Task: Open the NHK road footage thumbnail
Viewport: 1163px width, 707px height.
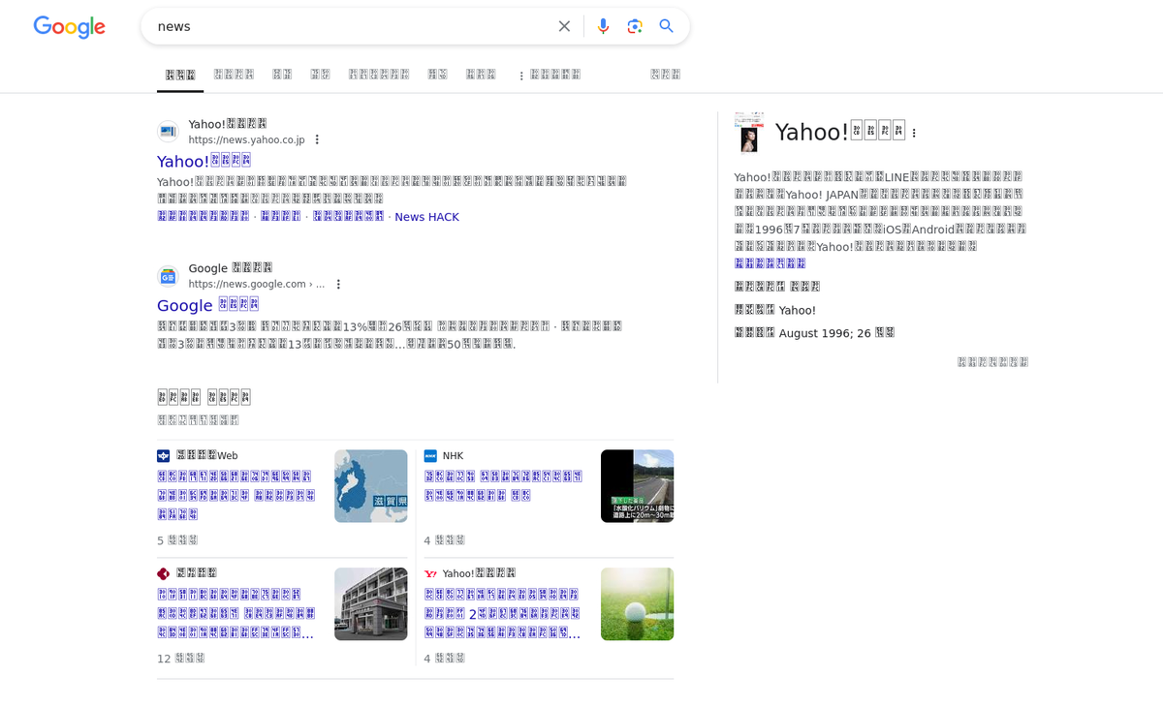Action: (x=637, y=486)
